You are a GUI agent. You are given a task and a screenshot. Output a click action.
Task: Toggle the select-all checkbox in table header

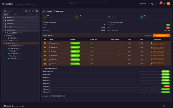coord(45,39)
